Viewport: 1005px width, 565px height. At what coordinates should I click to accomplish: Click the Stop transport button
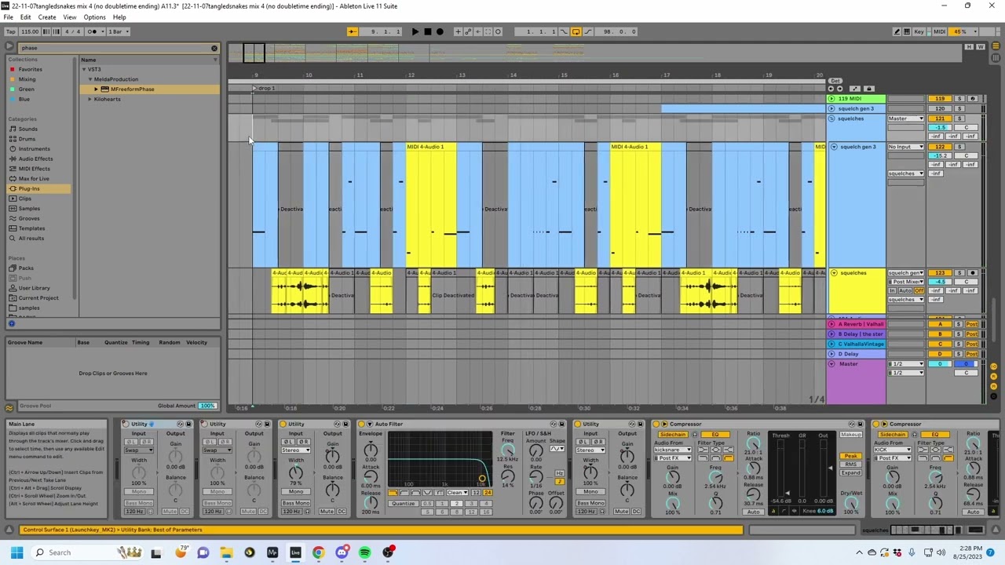[427, 31]
